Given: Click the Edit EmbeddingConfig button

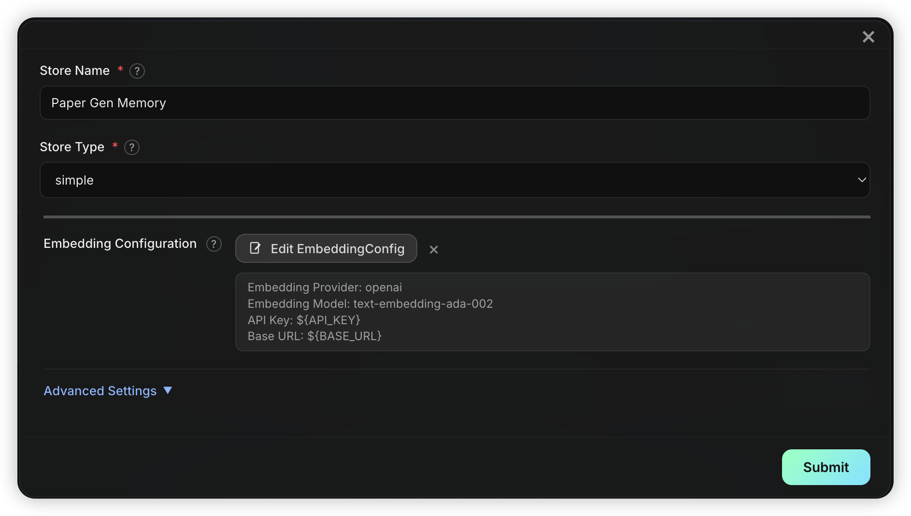Looking at the screenshot, I should [326, 248].
